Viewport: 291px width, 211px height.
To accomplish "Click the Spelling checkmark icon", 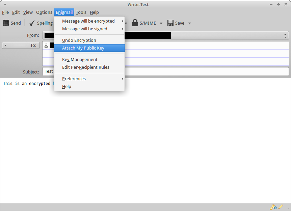I will [x=32, y=23].
